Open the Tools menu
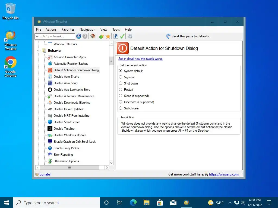 (x=116, y=30)
